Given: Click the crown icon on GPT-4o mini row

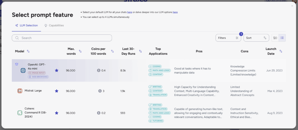Looking at the screenshot, I should tap(17, 64).
